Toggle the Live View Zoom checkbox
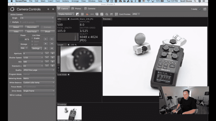 (x=32, y=41)
